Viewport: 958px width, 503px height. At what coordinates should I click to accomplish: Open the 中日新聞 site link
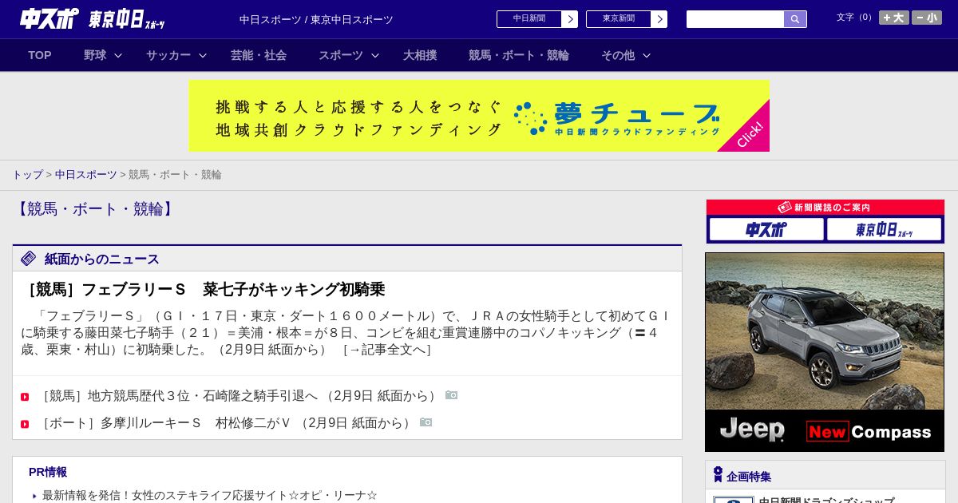pos(529,19)
